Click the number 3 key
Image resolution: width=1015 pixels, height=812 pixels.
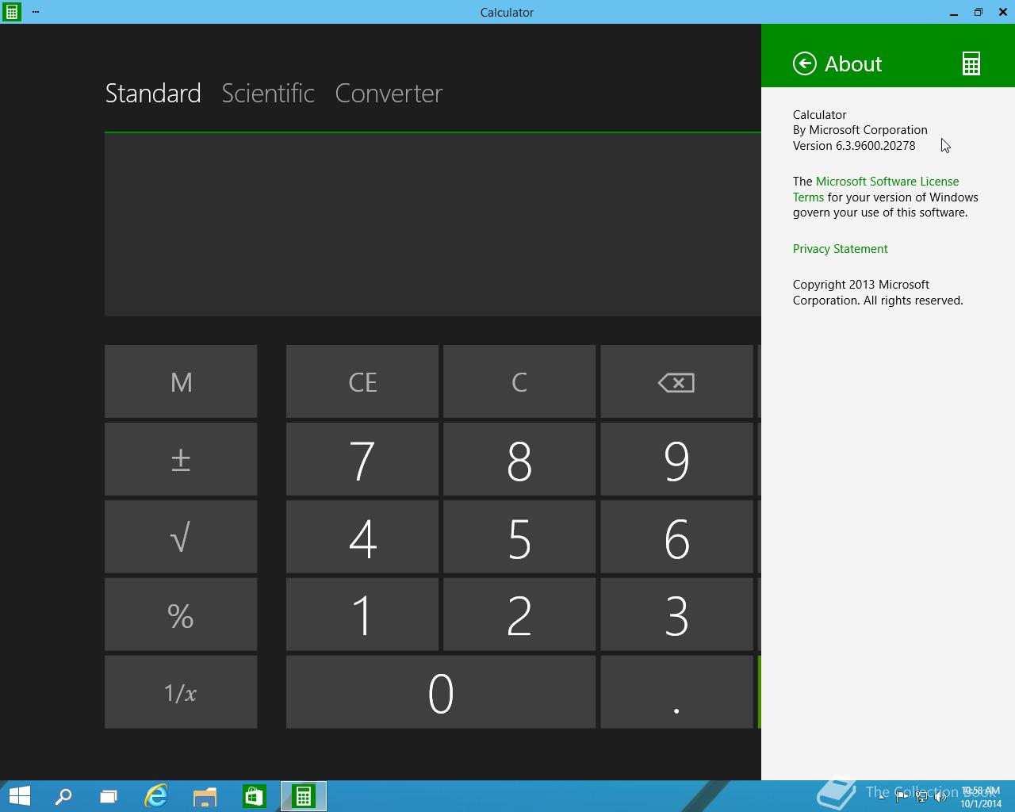[x=676, y=615]
